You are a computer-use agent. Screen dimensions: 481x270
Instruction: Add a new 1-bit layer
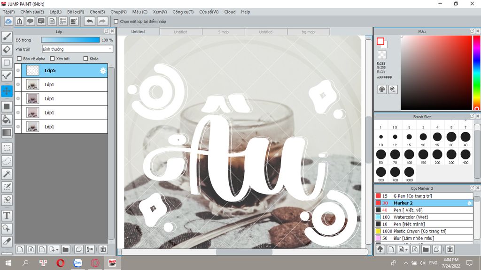pos(42,249)
